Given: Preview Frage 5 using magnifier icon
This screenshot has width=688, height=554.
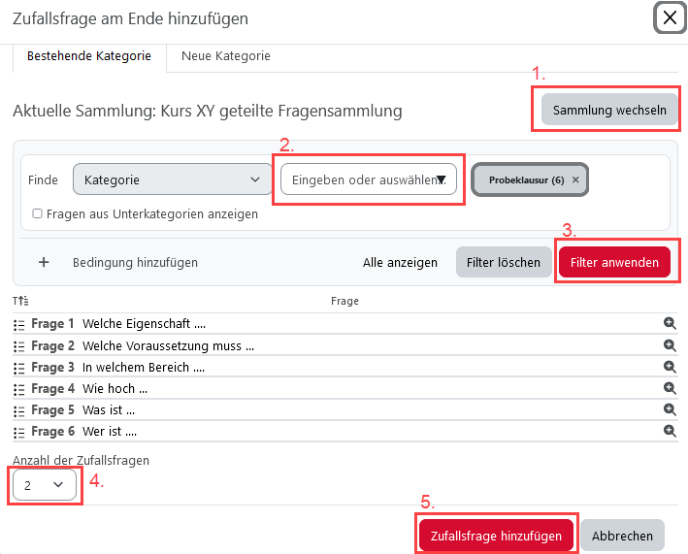Looking at the screenshot, I should click(x=670, y=409).
